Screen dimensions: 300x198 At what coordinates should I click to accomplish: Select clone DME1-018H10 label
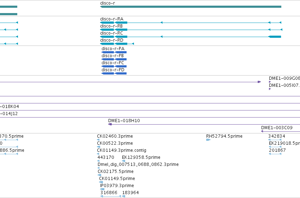(x=124, y=121)
